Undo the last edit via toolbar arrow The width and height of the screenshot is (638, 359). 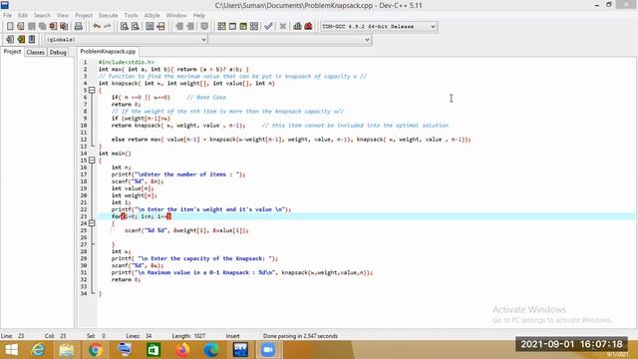click(x=97, y=27)
